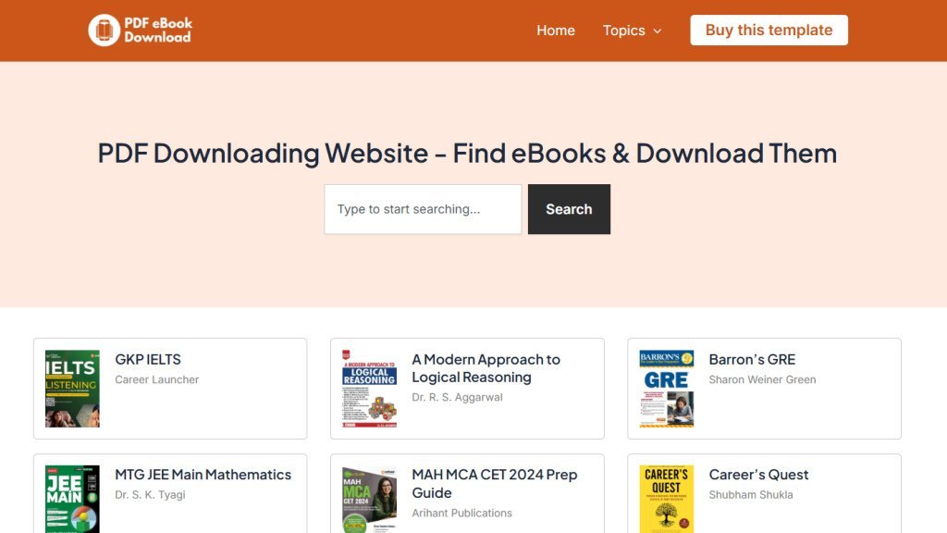Focus the search input field
Viewport: 947px width, 533px height.
tap(423, 209)
